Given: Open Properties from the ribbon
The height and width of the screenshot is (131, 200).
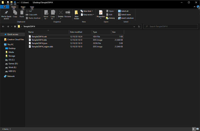Looking at the screenshot, I should (101, 13).
